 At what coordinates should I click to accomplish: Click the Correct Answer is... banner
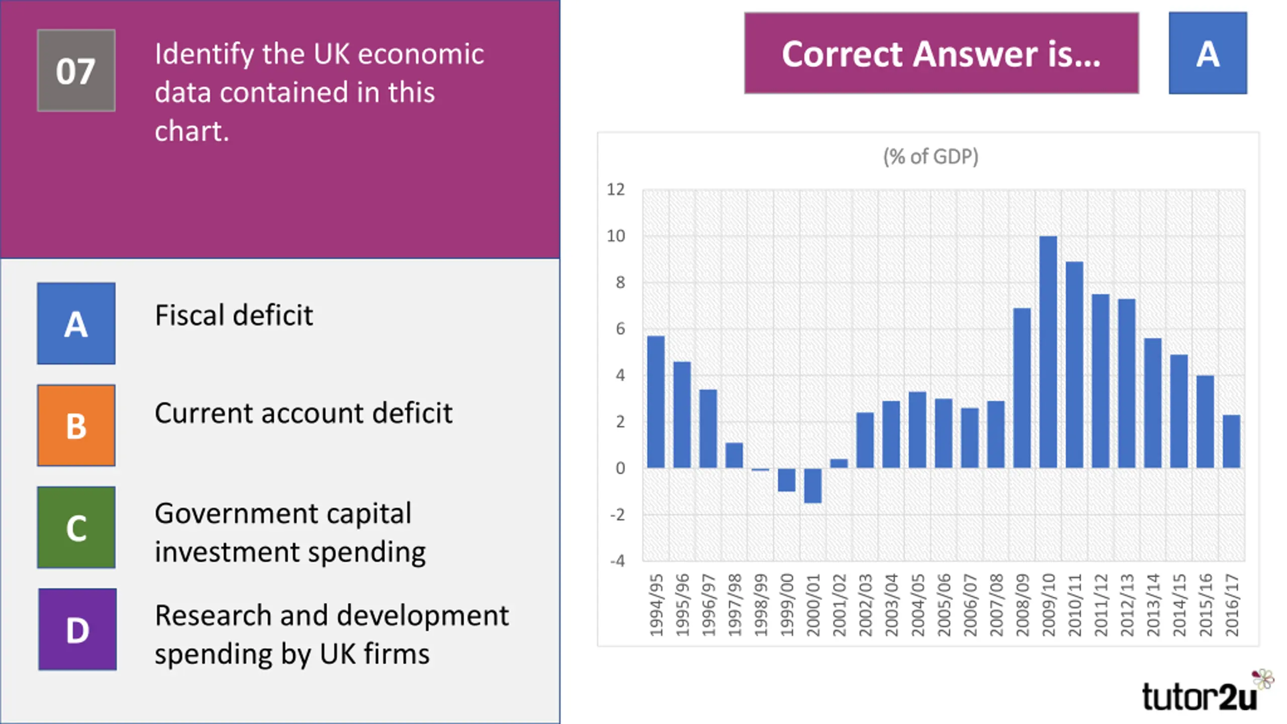coord(942,53)
